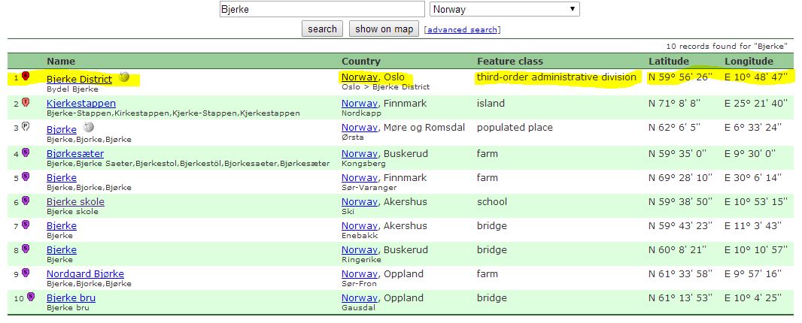Open the Norway country dropdown
The width and height of the screenshot is (802, 323).
pos(504,10)
